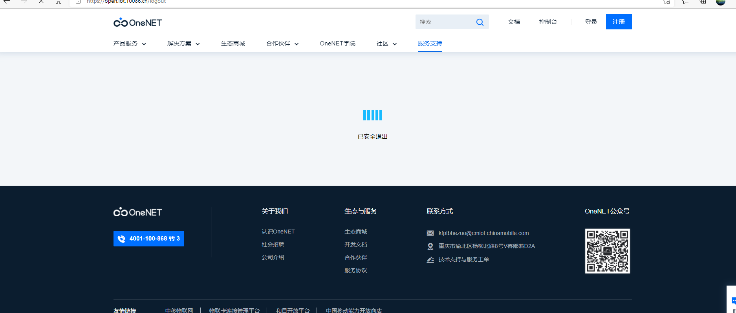
Task: Click the 登录 login link
Action: point(591,22)
